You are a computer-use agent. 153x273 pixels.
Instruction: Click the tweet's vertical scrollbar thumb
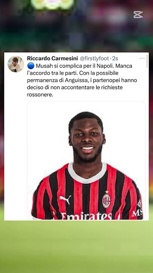147,61
